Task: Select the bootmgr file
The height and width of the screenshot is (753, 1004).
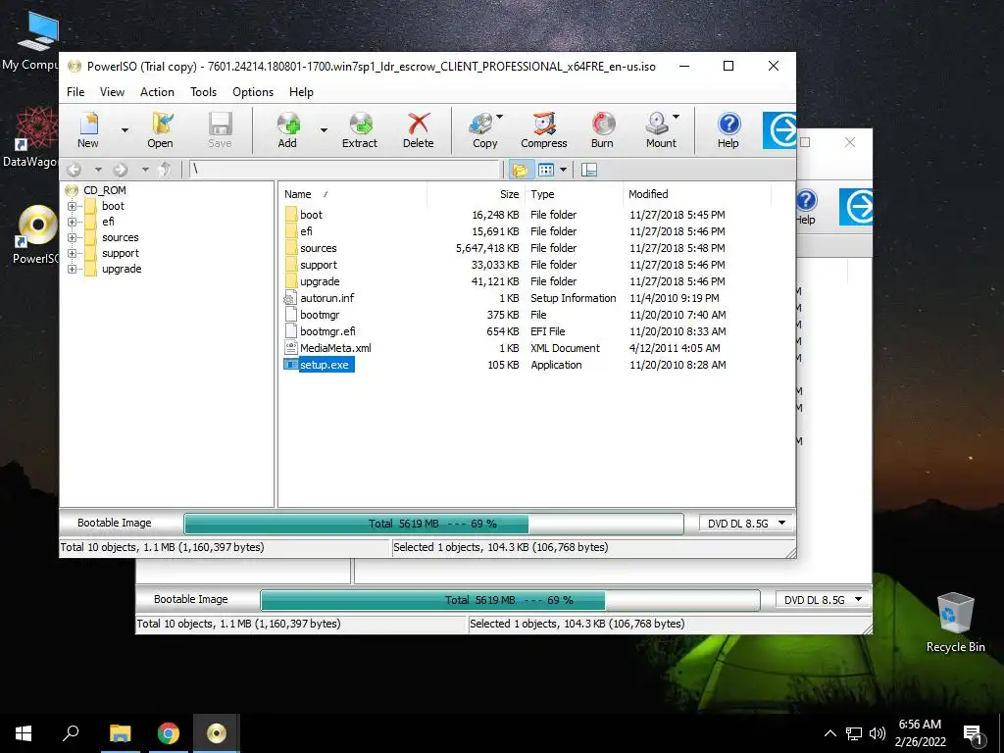Action: tap(320, 315)
